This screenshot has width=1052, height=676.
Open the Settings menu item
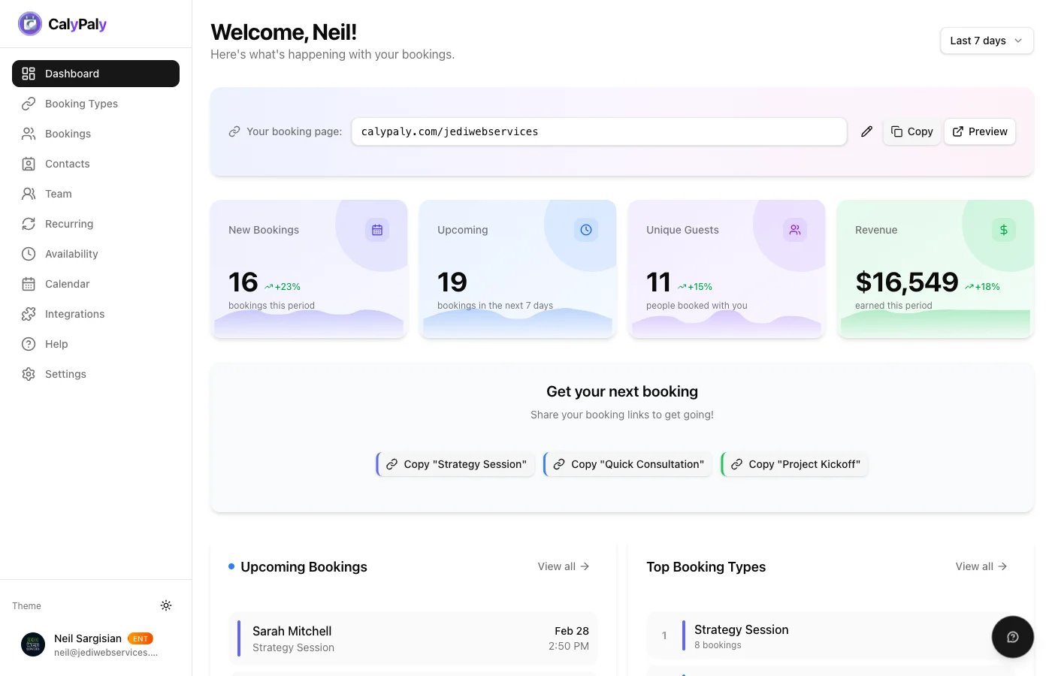tap(65, 374)
